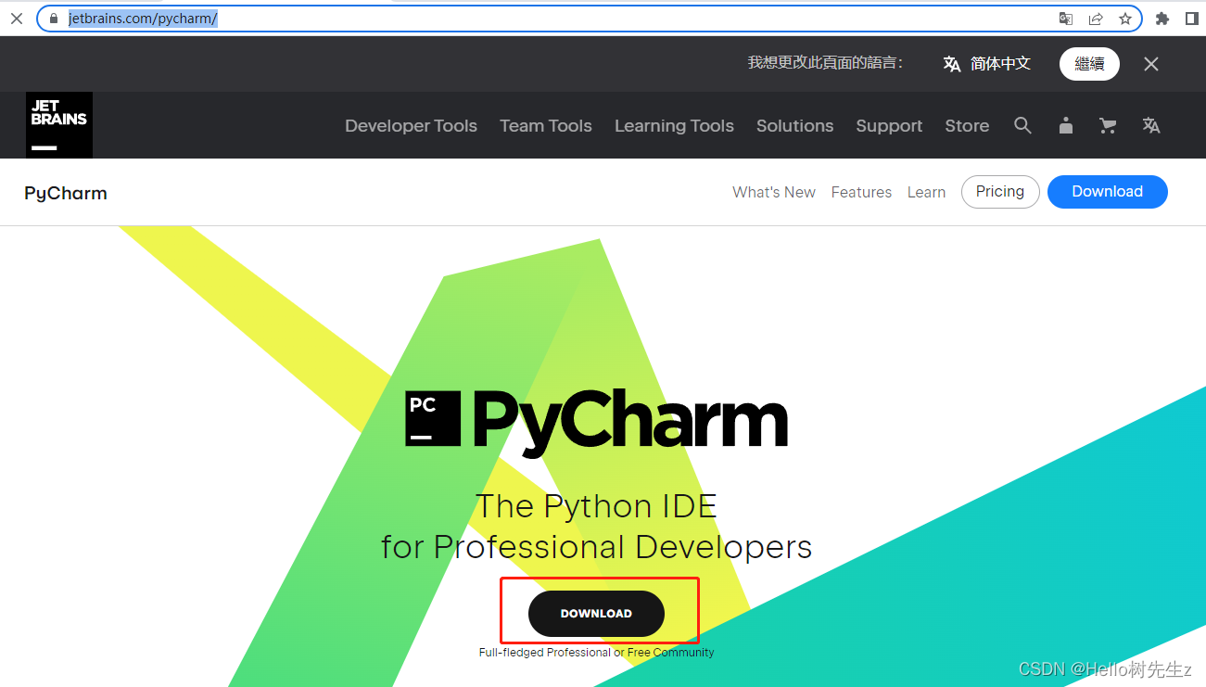
Task: Go to What's New page
Action: (774, 192)
